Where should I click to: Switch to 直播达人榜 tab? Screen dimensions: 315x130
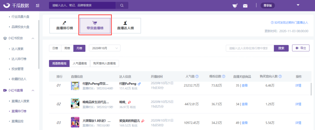[x=125, y=26]
